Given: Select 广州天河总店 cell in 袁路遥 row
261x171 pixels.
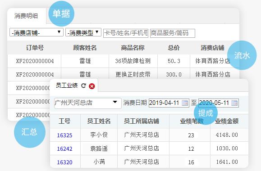Looking at the screenshot, I should (x=142, y=148).
